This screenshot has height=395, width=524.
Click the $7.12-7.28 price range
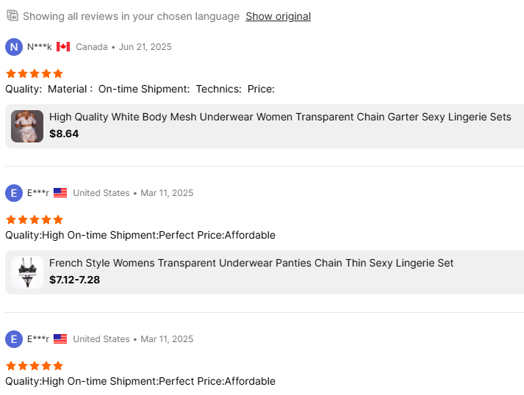tap(74, 280)
